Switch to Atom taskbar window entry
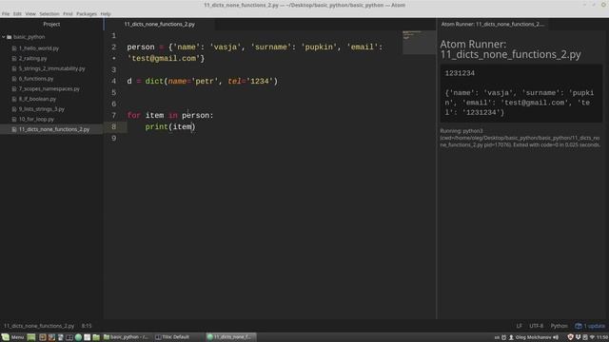The image size is (609, 342). [x=231, y=337]
